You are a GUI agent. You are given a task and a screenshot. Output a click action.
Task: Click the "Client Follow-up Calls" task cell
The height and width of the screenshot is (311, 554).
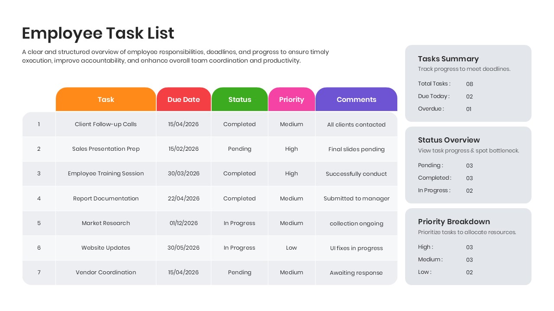(x=106, y=124)
